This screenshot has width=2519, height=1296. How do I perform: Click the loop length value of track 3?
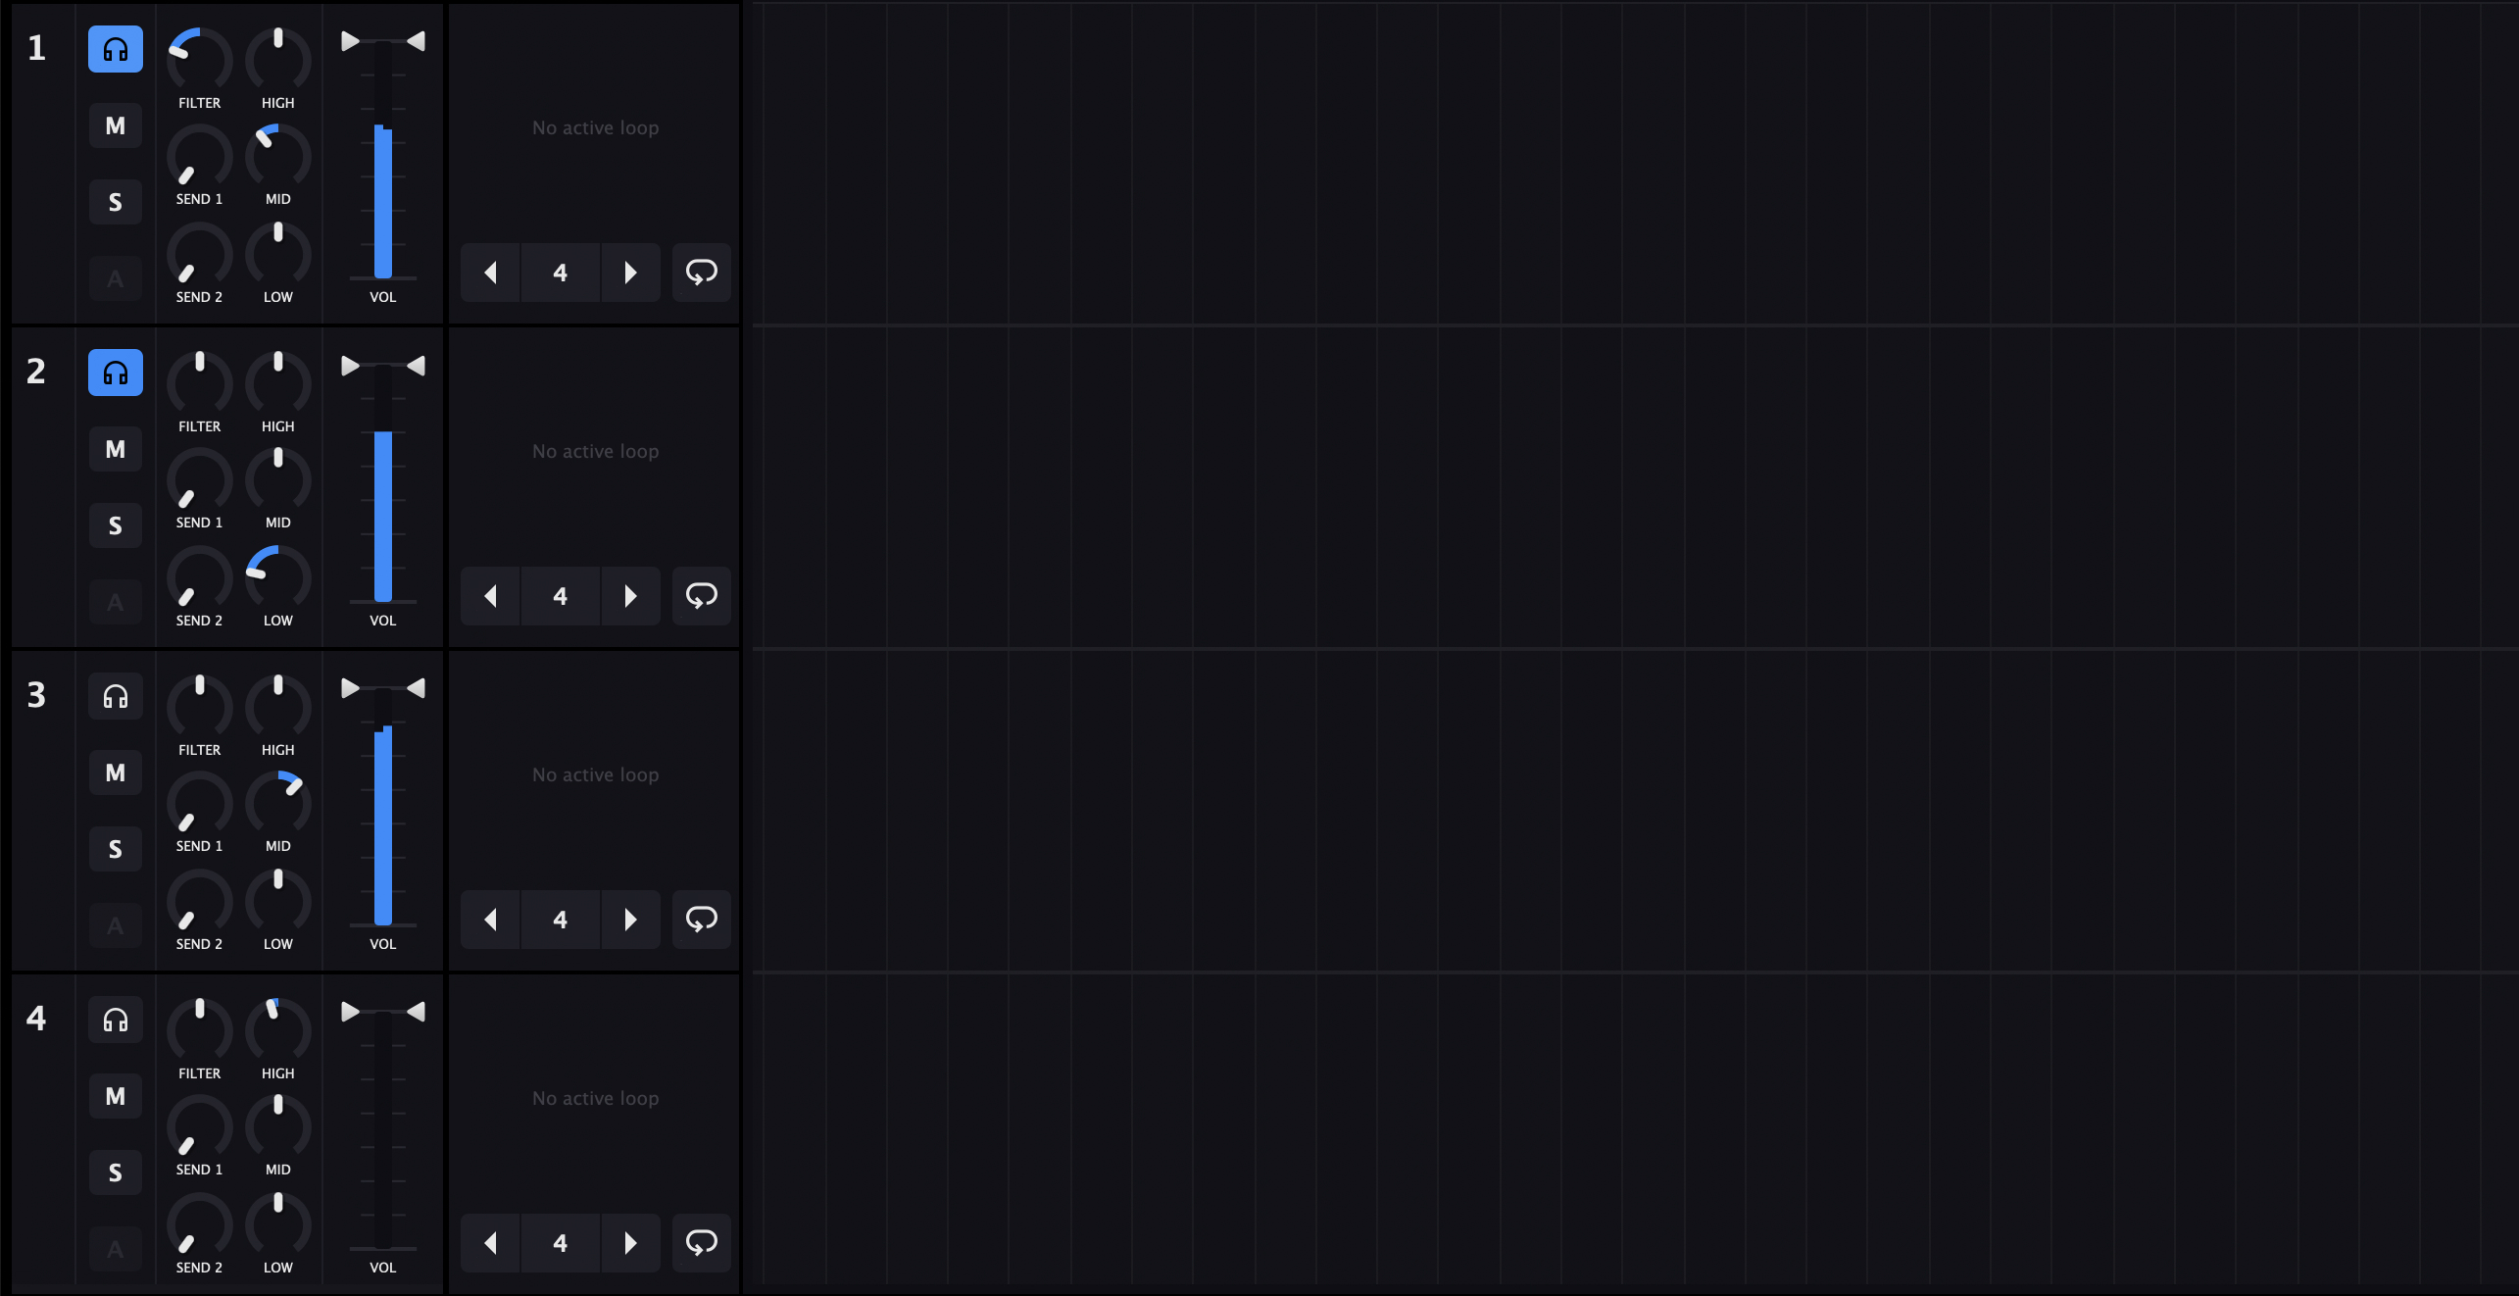[560, 920]
